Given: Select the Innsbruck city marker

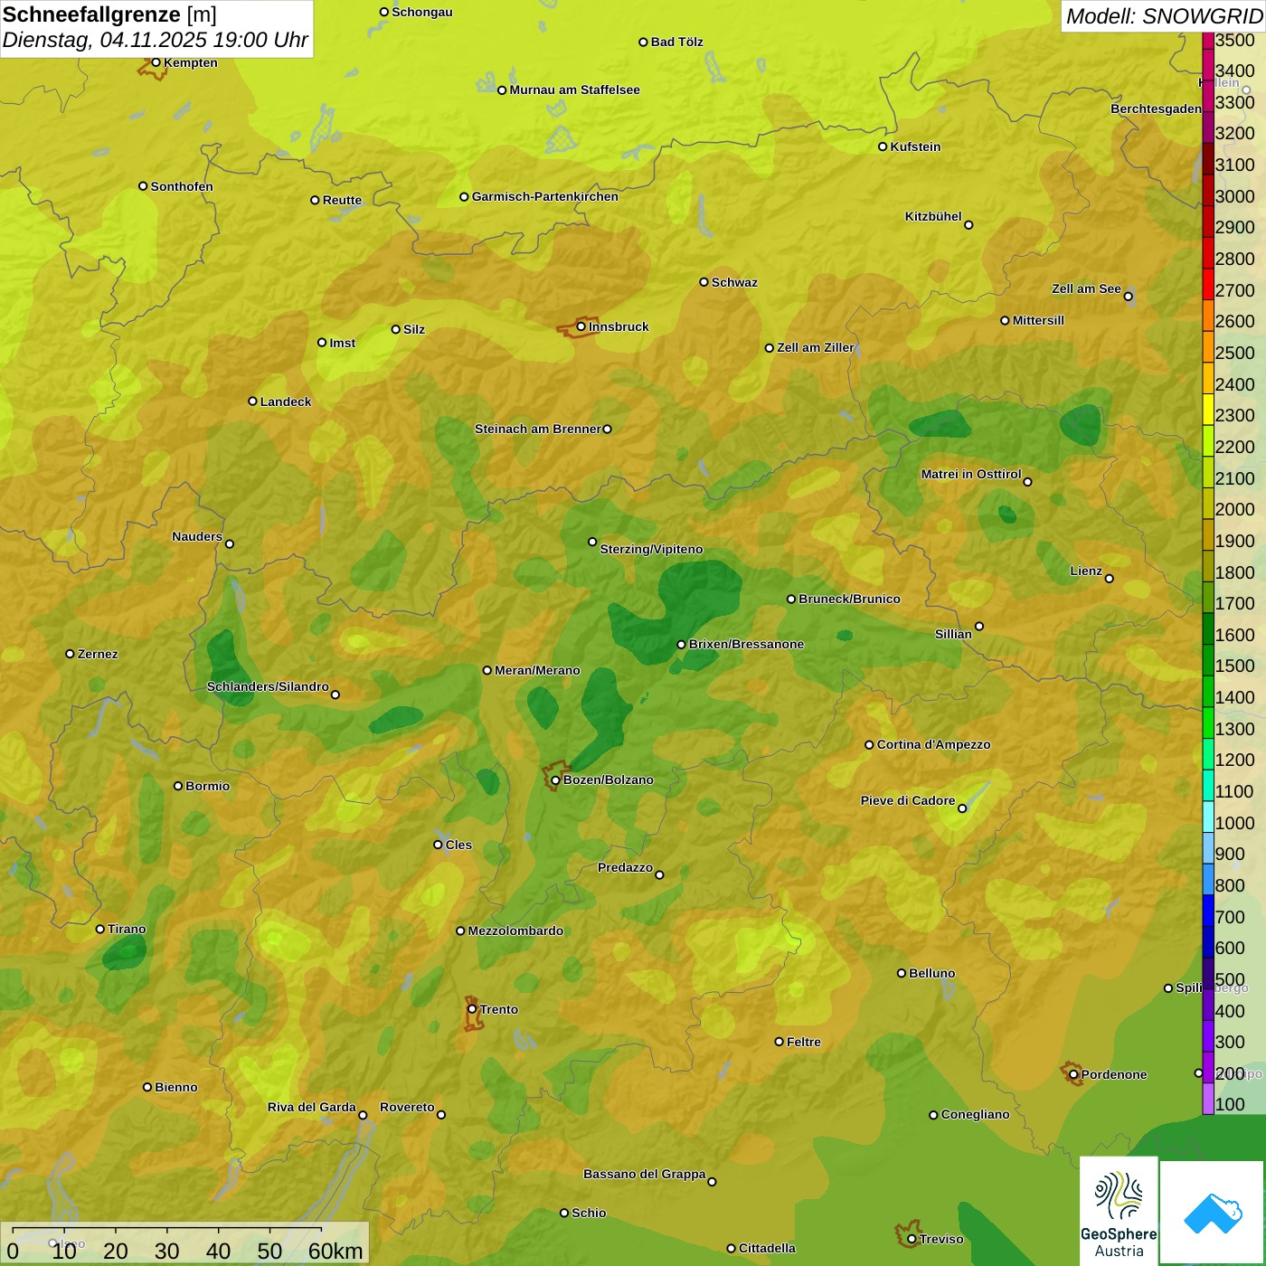Looking at the screenshot, I should (x=581, y=326).
